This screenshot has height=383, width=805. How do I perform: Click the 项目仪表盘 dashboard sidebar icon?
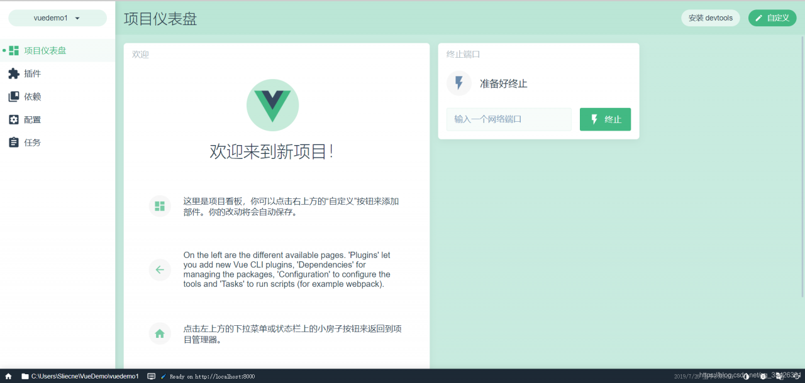click(x=14, y=51)
